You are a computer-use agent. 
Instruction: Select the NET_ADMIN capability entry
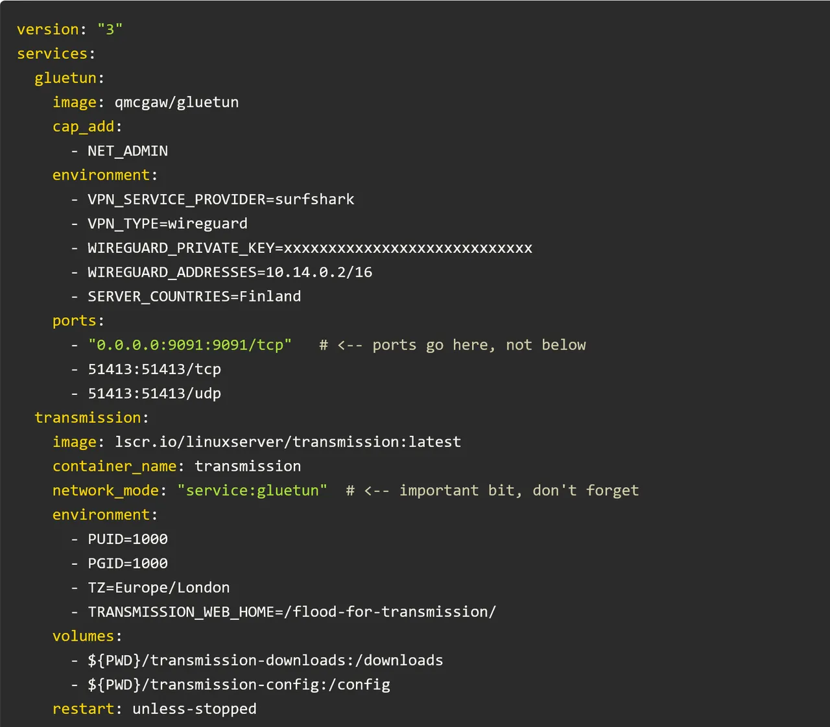127,150
